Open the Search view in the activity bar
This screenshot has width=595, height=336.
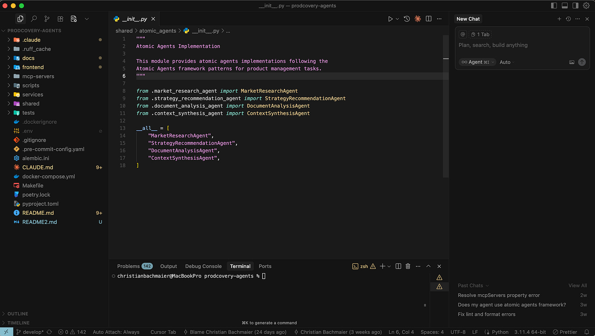pos(34,19)
